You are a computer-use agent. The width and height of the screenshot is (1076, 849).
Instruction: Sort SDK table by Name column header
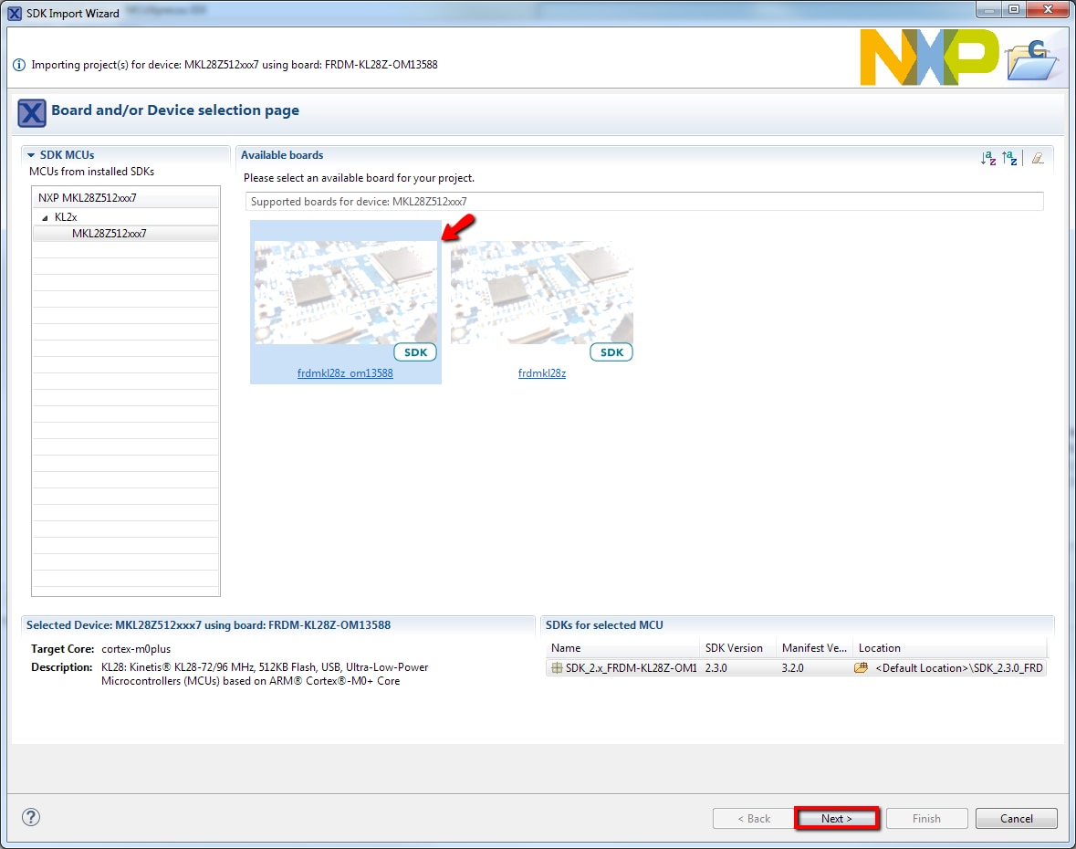coord(621,648)
